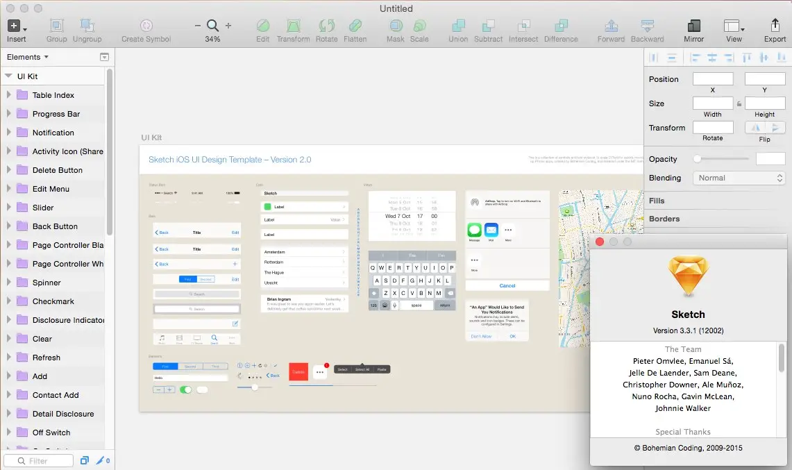Toggle the layer pages icon beside Filter
The image size is (792, 470).
(85, 460)
